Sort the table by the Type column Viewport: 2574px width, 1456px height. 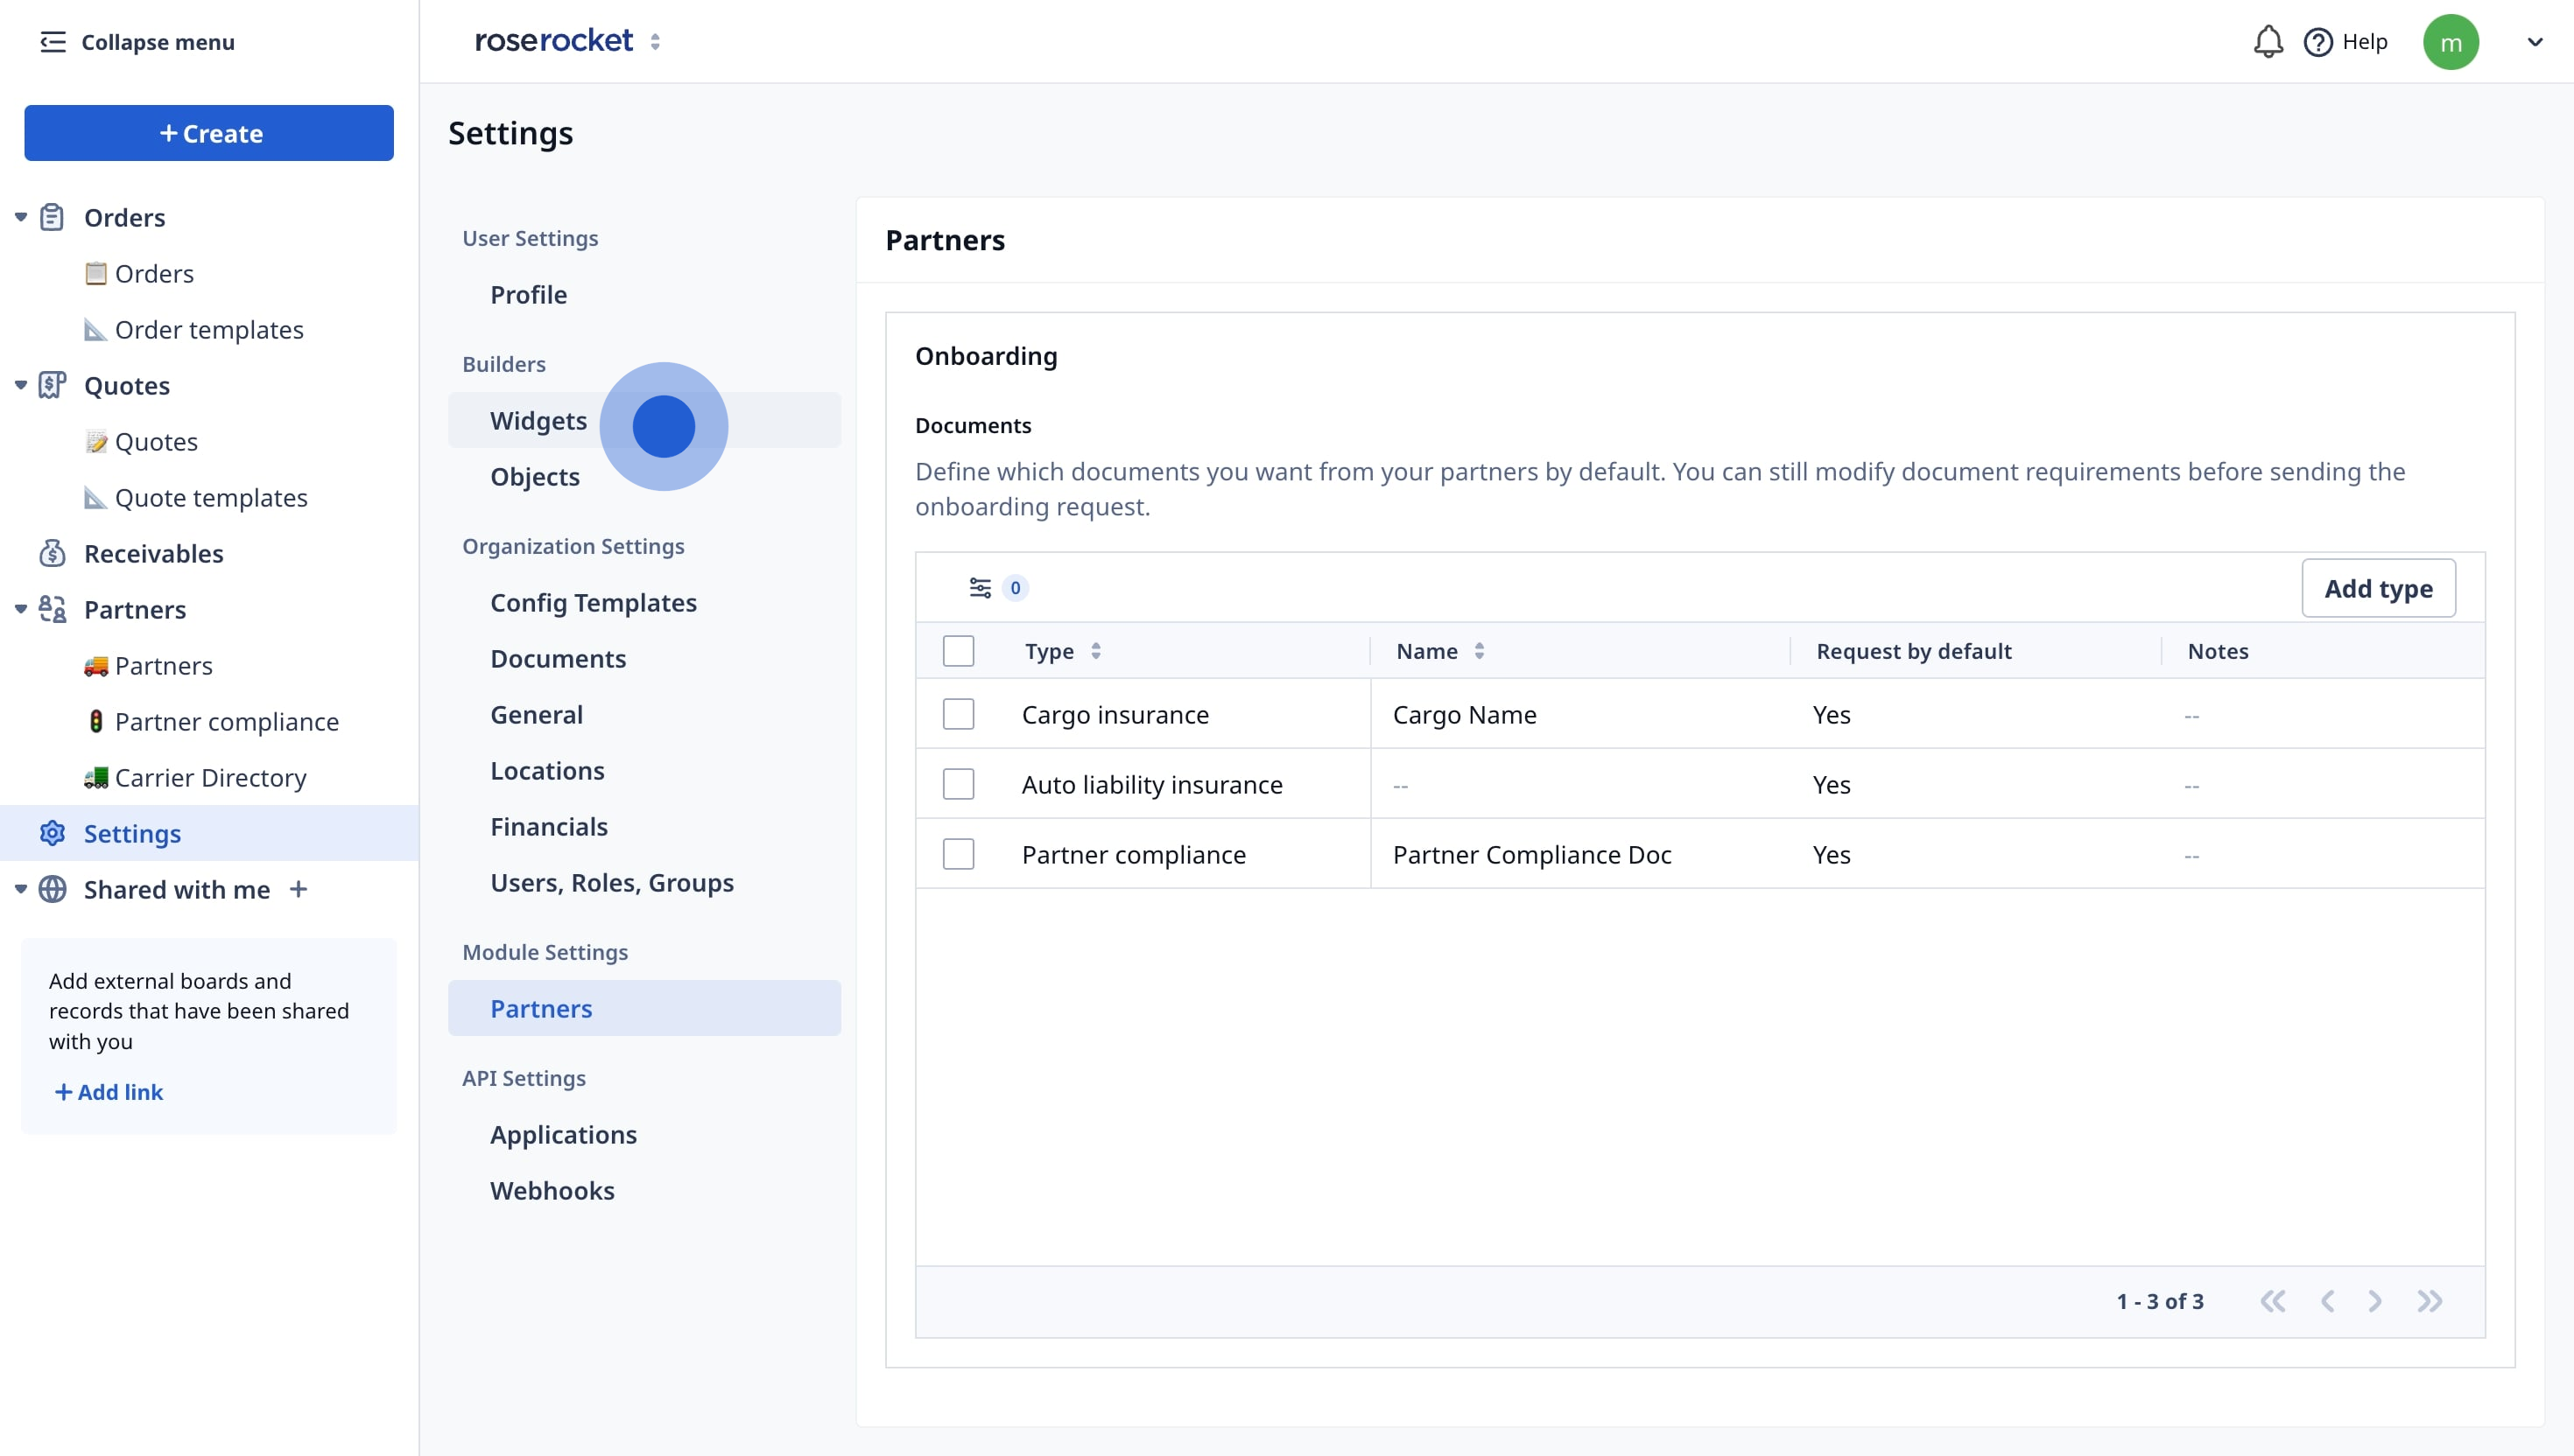pyautogui.click(x=1095, y=651)
